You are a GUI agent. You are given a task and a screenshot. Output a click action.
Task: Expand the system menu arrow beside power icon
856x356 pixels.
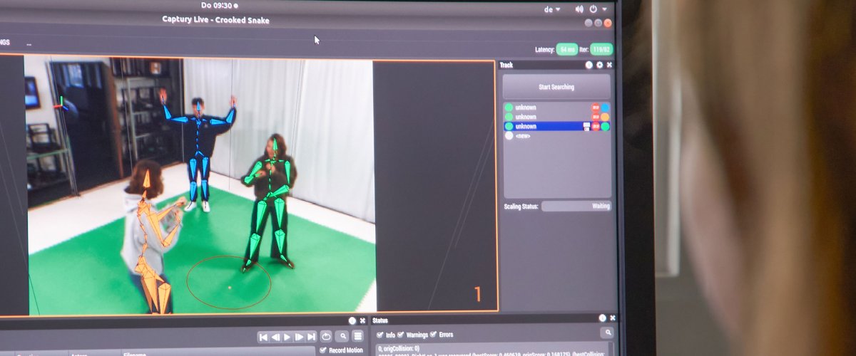point(605,9)
